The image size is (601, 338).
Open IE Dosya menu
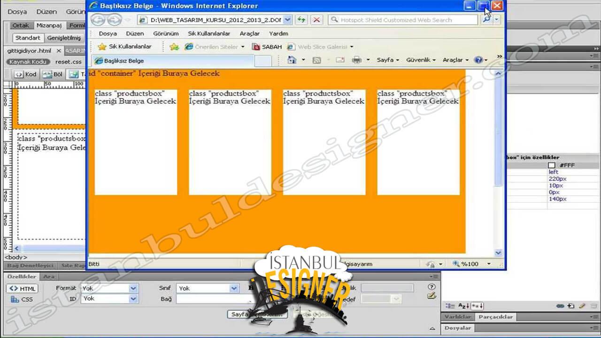(x=108, y=34)
